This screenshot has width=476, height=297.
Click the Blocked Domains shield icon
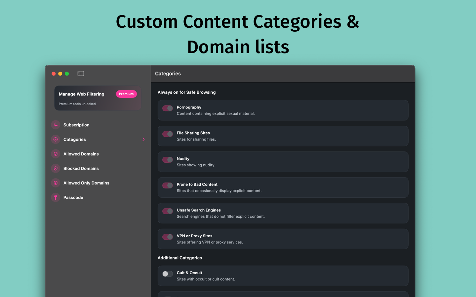56,169
